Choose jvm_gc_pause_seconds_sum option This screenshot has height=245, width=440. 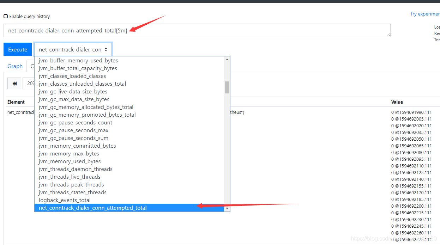click(x=129, y=138)
